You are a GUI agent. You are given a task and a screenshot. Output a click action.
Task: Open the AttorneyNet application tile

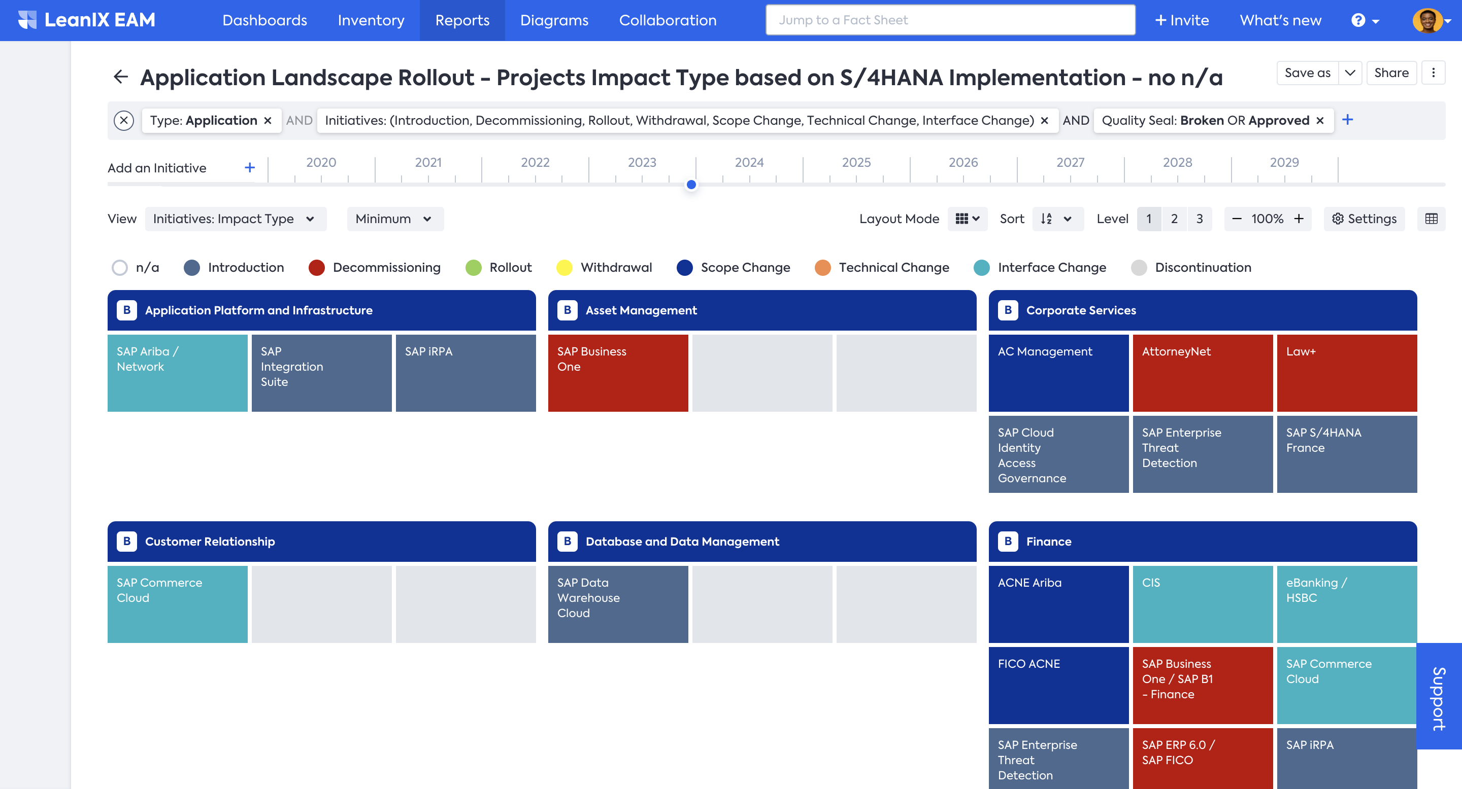[x=1203, y=373]
